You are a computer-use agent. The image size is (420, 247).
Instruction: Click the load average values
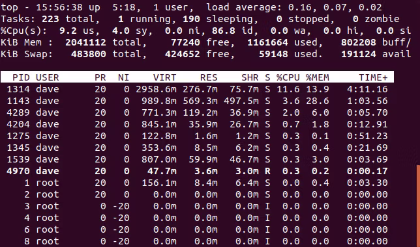[x=335, y=7]
